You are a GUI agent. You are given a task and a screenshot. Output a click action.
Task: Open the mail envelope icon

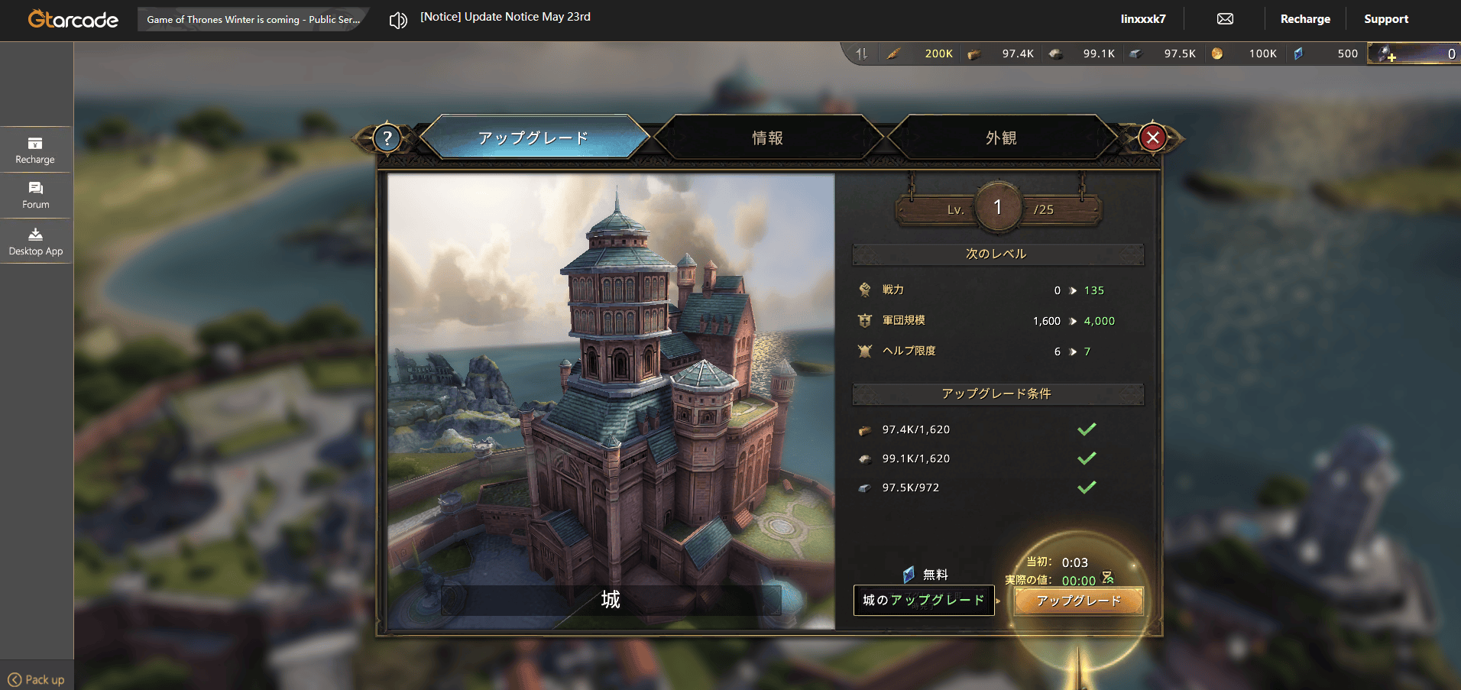[1225, 19]
